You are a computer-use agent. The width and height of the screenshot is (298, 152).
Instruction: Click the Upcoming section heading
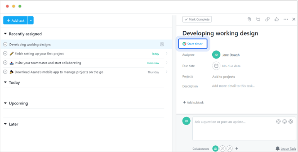[19, 103]
